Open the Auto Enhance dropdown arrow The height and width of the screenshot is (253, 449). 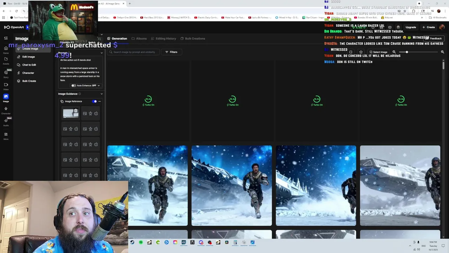click(x=99, y=85)
